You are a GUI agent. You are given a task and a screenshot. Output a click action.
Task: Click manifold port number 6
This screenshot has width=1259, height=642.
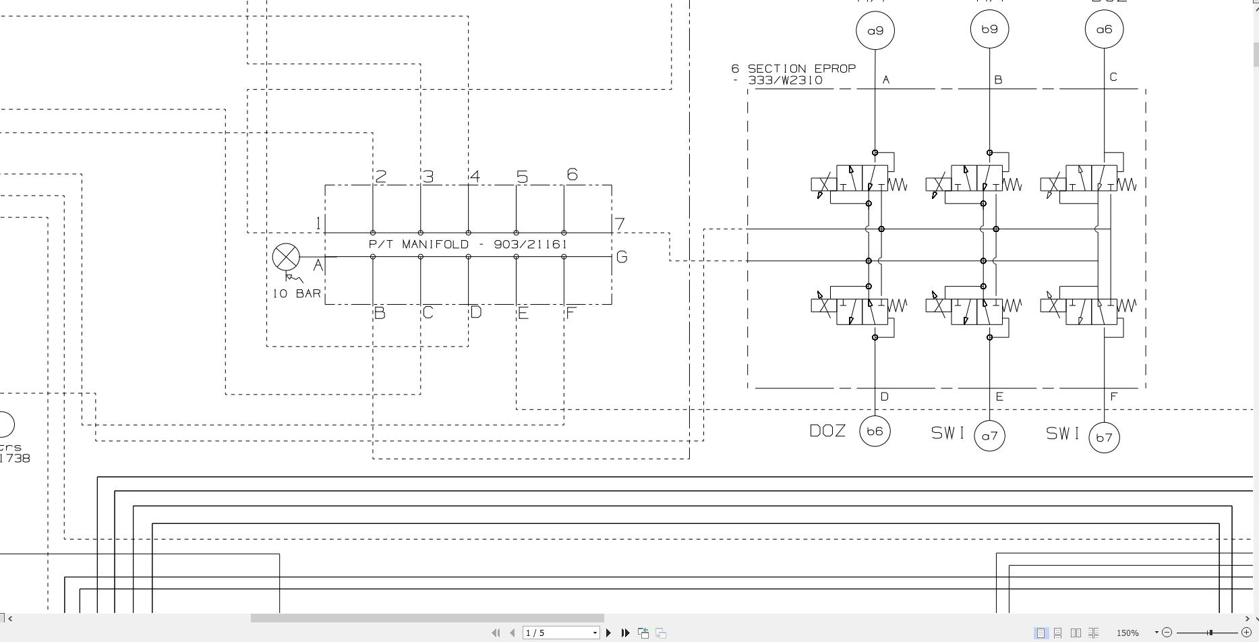572,175
